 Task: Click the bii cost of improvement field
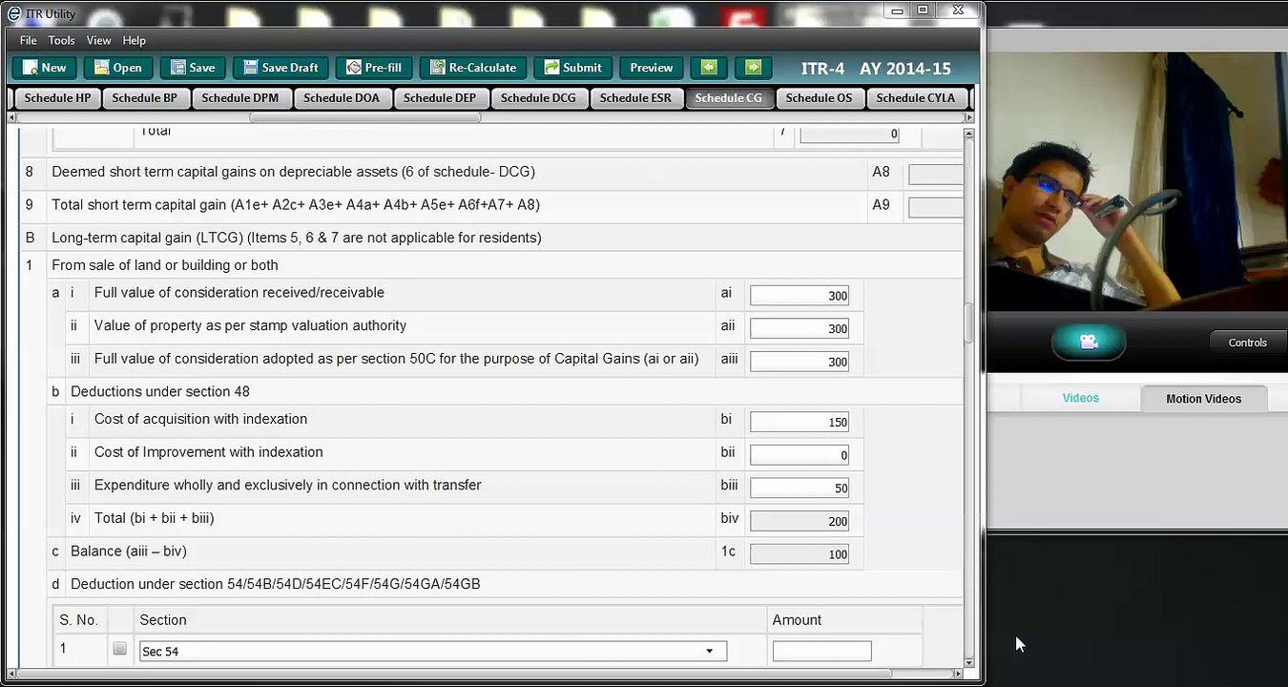click(800, 455)
